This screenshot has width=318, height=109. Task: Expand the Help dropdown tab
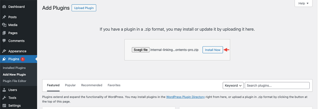click(x=303, y=3)
